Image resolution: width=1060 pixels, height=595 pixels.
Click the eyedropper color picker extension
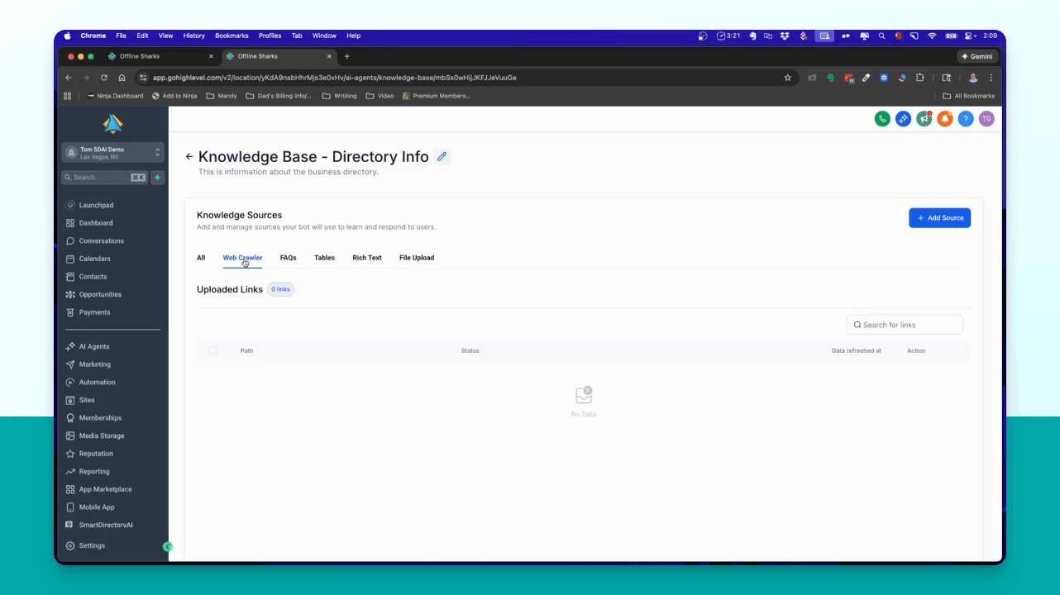(867, 78)
